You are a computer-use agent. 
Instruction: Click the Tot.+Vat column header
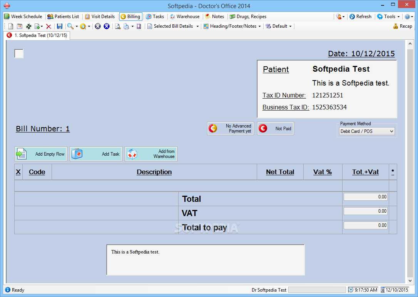pyautogui.click(x=366, y=172)
